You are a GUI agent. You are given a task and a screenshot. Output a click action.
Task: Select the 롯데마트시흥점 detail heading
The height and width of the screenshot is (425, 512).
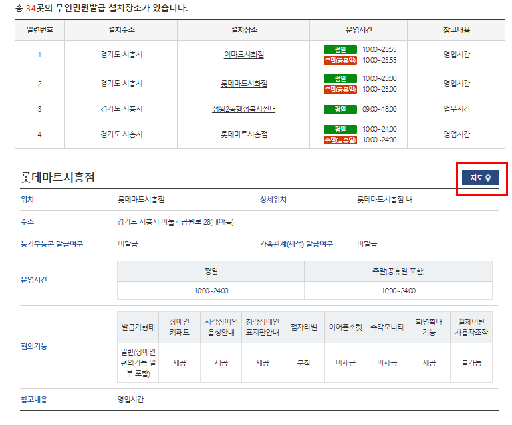(57, 178)
